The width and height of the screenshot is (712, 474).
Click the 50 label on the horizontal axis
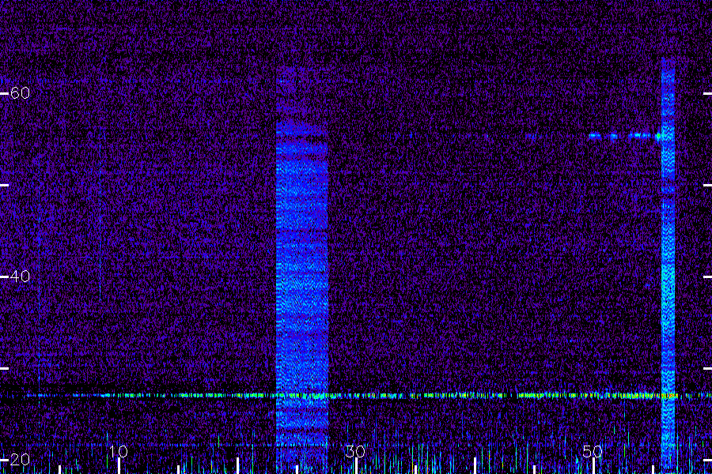point(593,452)
